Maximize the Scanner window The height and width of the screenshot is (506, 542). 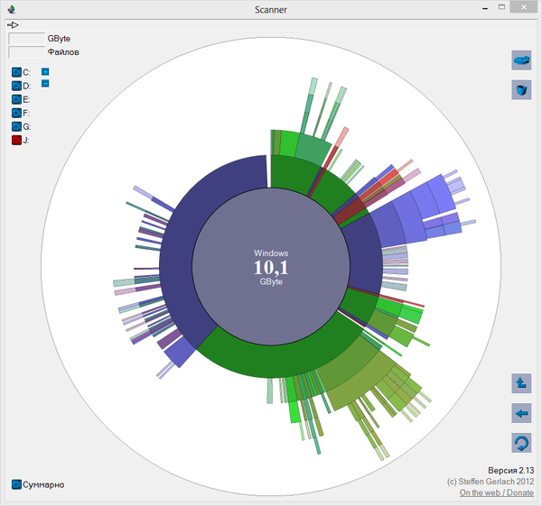(x=502, y=7)
